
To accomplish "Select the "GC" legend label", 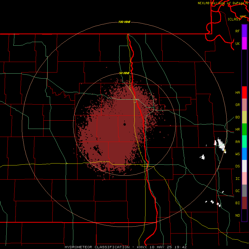I will pyautogui.click(x=237, y=191).
